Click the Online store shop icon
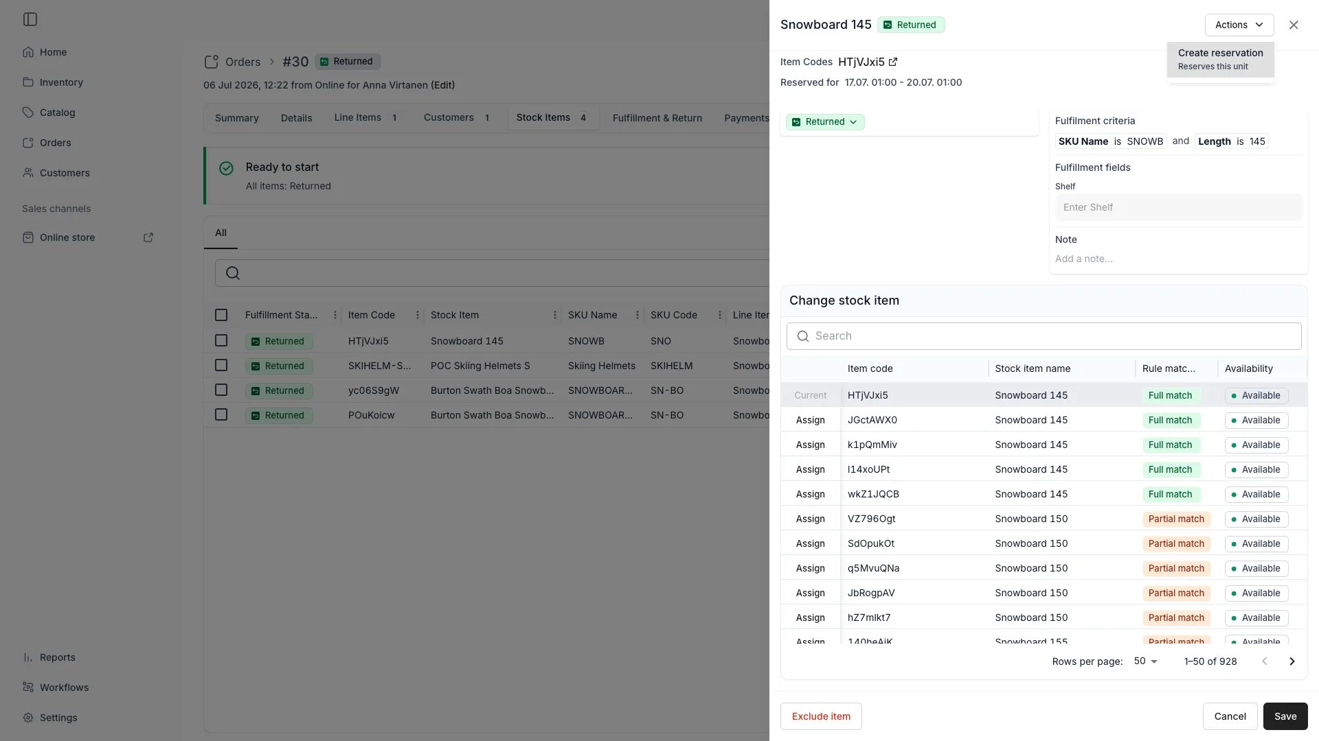Viewport: 1319px width, 741px height. (28, 237)
